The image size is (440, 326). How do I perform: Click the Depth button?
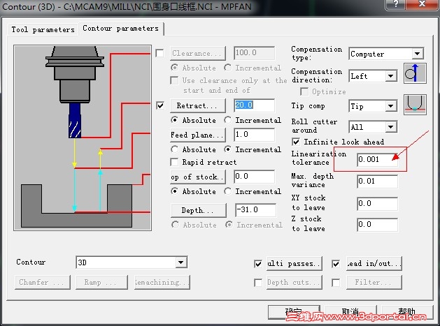click(x=198, y=210)
